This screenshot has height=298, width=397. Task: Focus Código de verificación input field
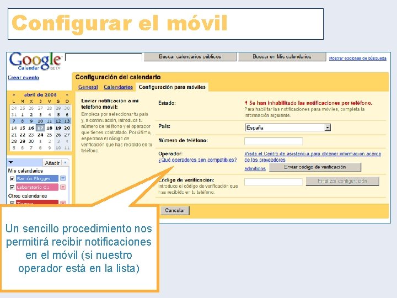[273, 182]
